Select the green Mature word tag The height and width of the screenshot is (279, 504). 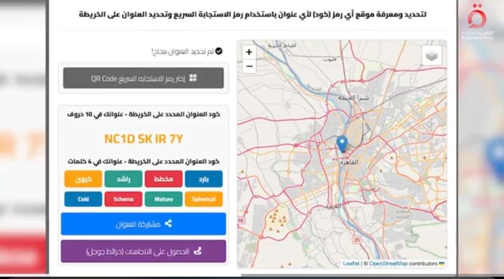[x=163, y=199]
